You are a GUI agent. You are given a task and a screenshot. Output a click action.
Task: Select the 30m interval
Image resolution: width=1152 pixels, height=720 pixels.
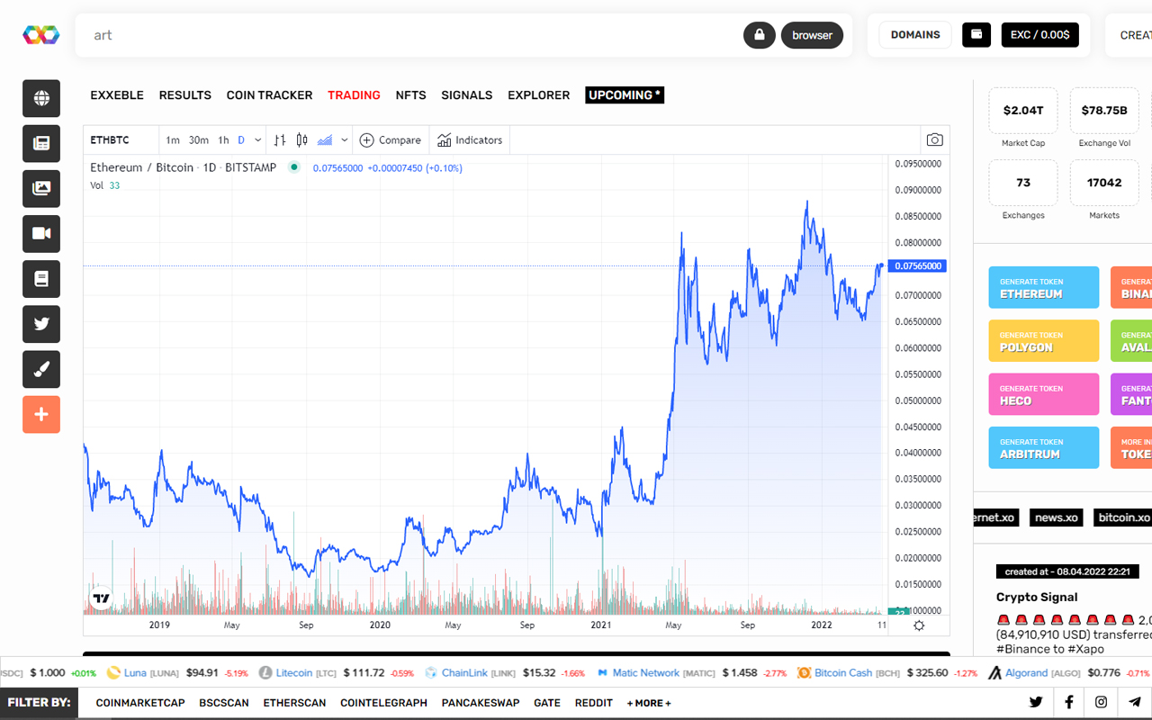199,139
